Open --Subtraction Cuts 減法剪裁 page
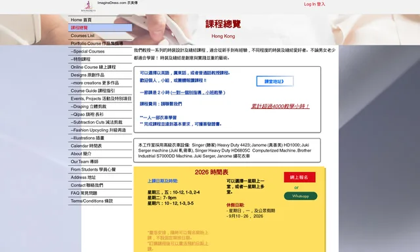The image size is (420, 252). pos(100,122)
